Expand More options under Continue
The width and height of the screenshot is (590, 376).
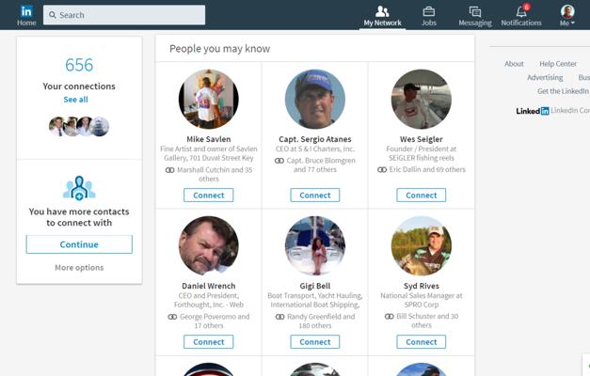tap(79, 268)
